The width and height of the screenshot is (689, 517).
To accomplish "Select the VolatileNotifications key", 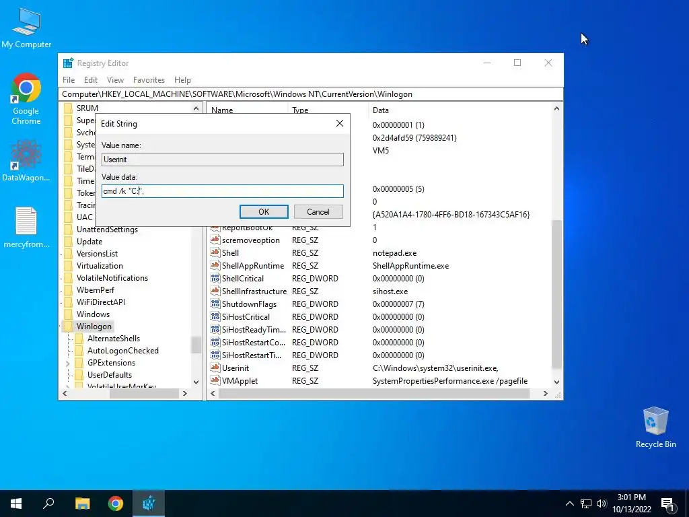I will [112, 278].
